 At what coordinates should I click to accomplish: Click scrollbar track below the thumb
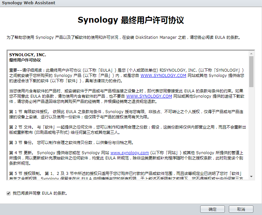click(x=251, y=131)
